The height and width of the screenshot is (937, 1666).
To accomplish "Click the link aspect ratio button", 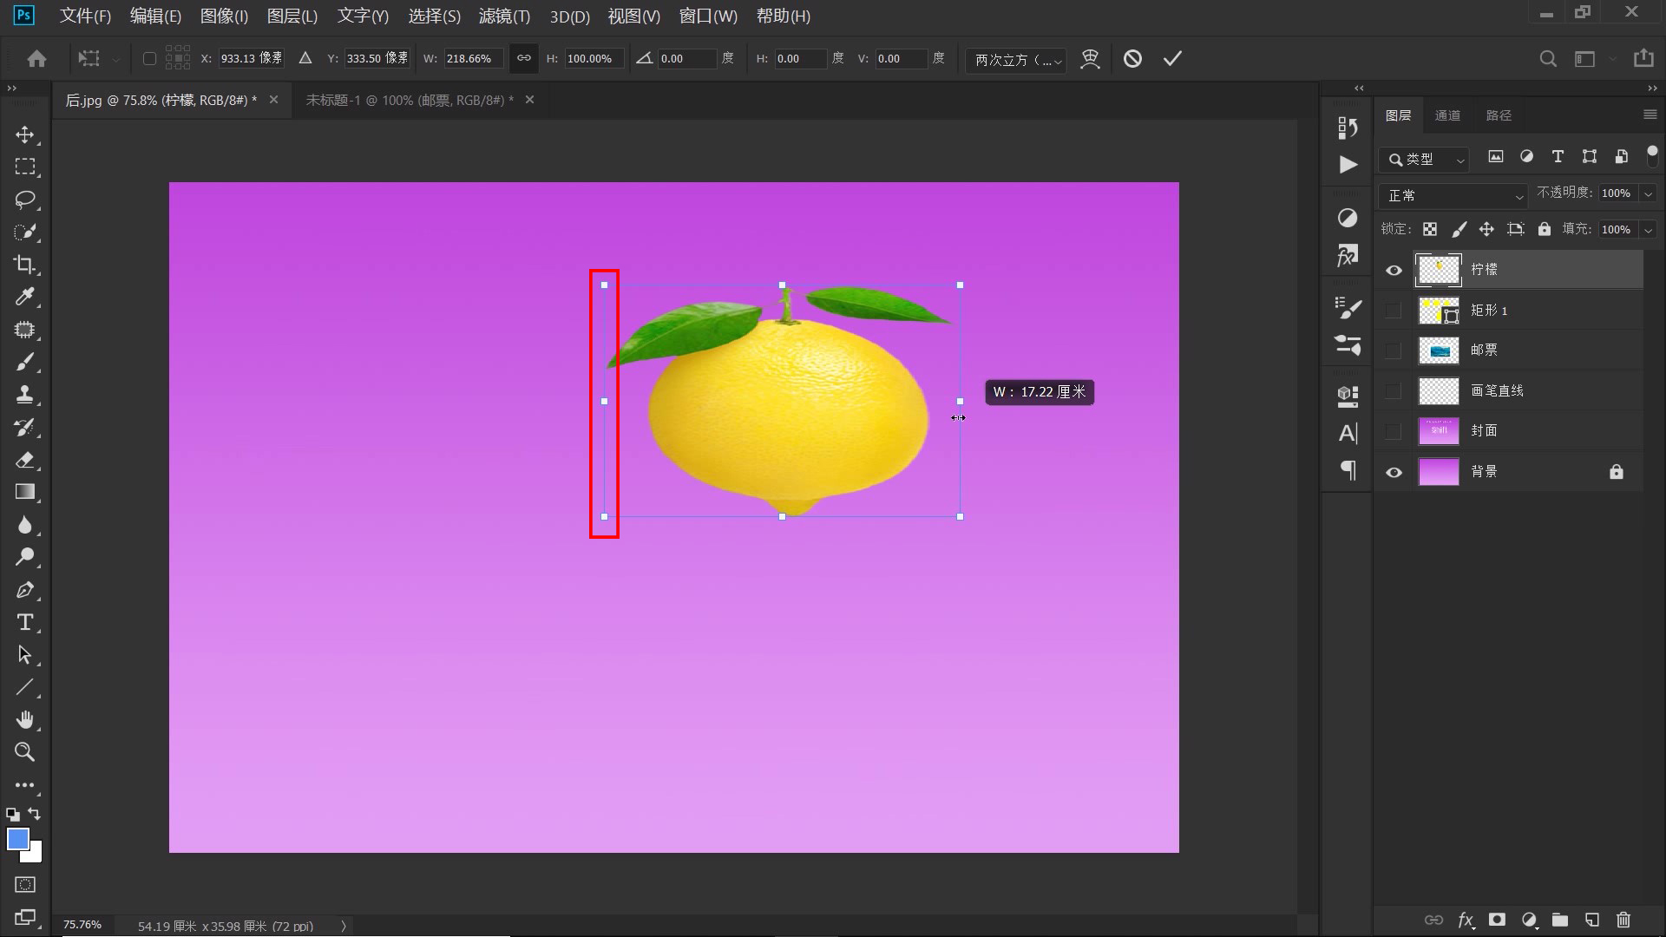I will pos(524,58).
